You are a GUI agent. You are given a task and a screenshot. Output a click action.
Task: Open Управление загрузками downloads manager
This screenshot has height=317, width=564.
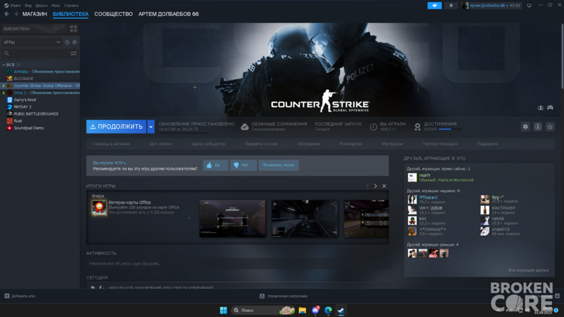point(283,296)
